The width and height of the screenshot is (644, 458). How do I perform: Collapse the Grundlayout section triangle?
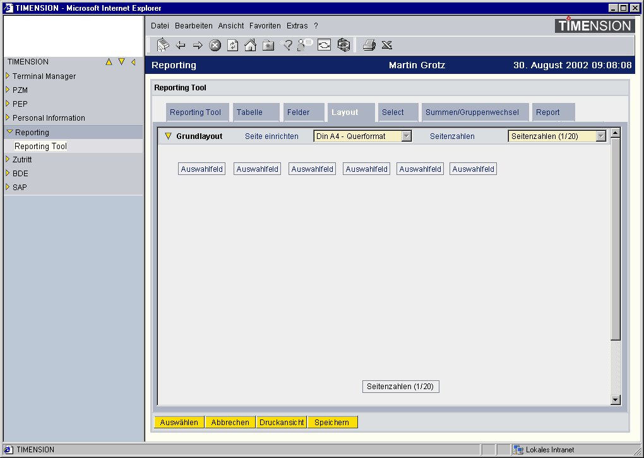click(x=168, y=136)
